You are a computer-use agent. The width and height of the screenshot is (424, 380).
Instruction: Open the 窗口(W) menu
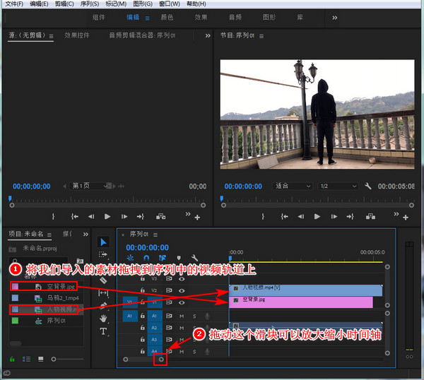(170, 4)
